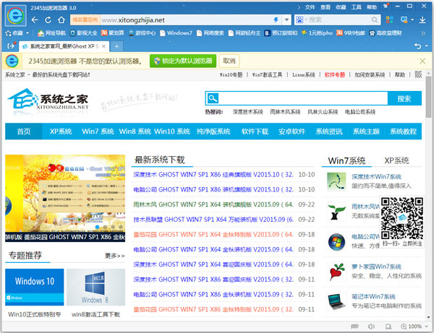Reload the page with refresh icon

click(x=48, y=20)
